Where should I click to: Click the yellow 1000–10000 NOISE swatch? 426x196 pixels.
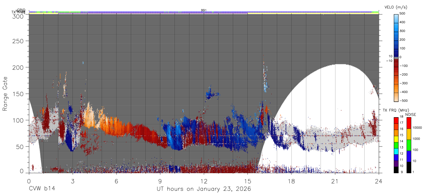click(409, 134)
